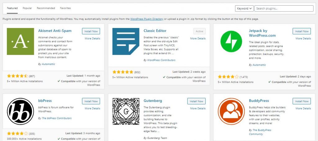Open the bbPress title link
This screenshot has height=141, width=318.
coord(45,101)
